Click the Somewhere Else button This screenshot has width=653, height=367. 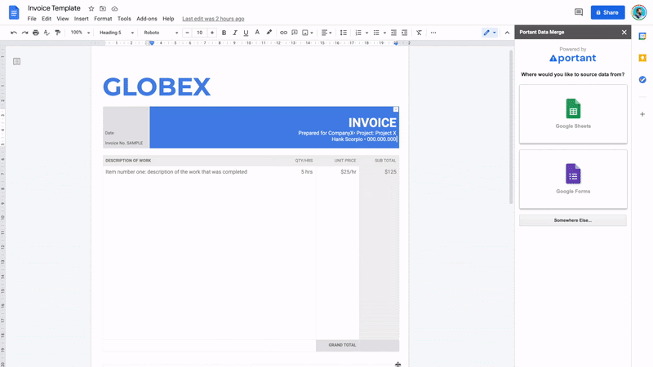click(x=573, y=220)
